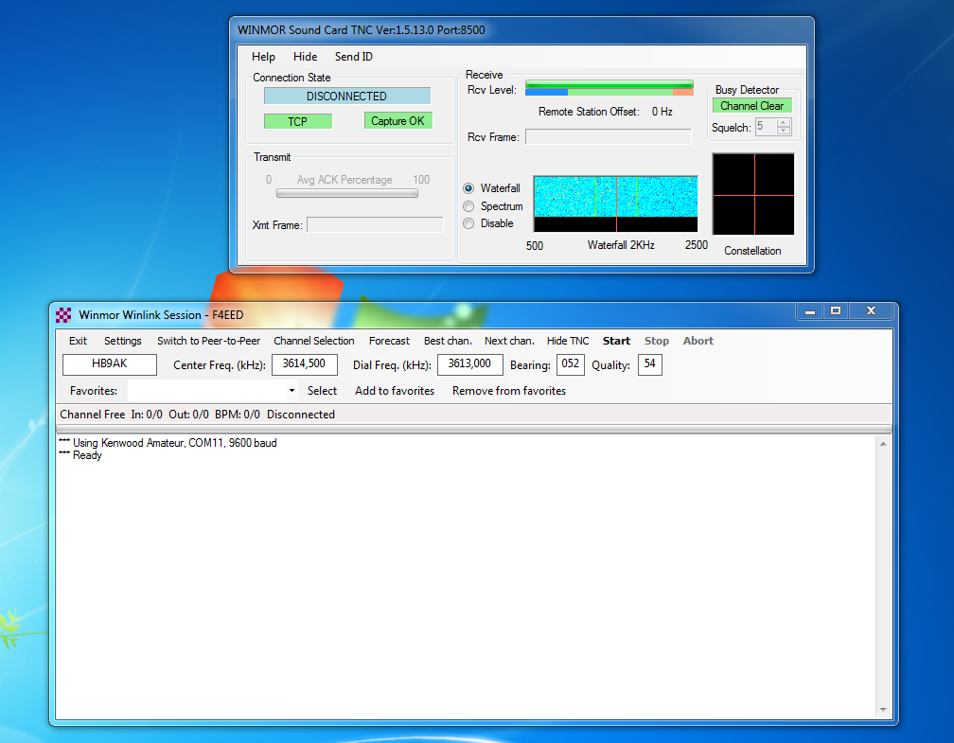Click the Quality value field
Screen dimensions: 954x743
(650, 363)
